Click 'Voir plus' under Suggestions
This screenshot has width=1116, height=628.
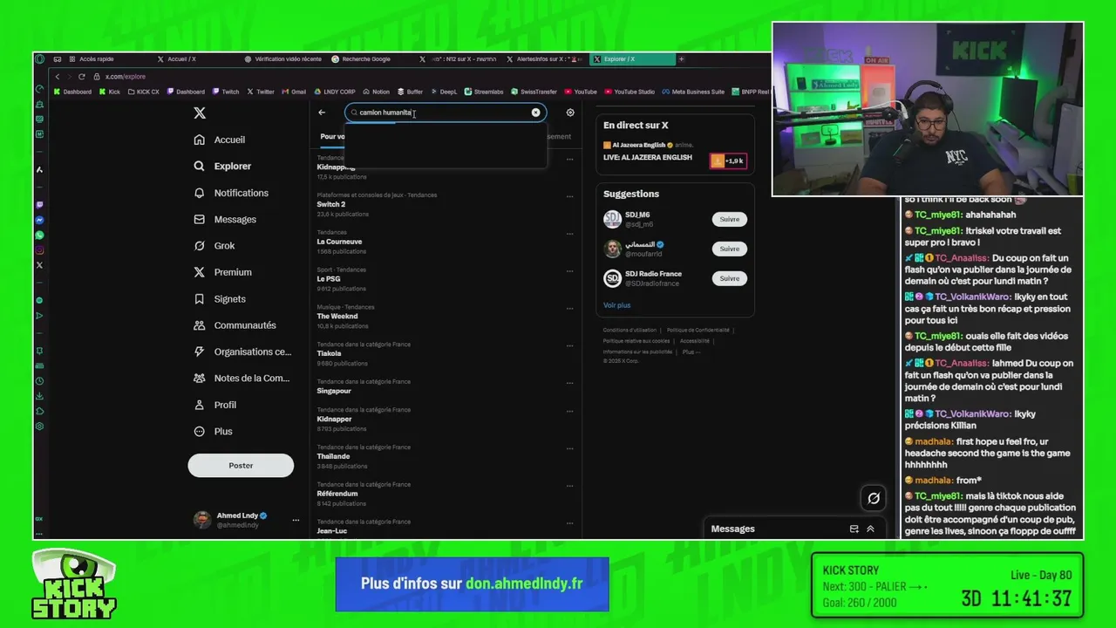coord(616,305)
